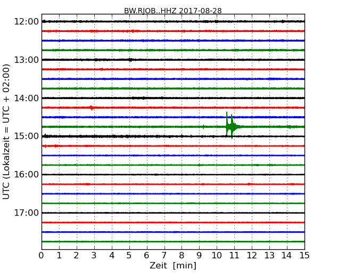Select the 17:00 time axis label

[x=27, y=213]
